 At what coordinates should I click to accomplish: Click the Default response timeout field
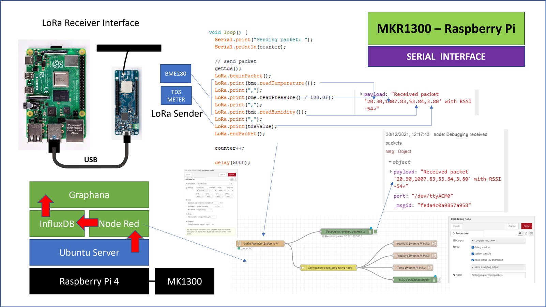(208, 224)
